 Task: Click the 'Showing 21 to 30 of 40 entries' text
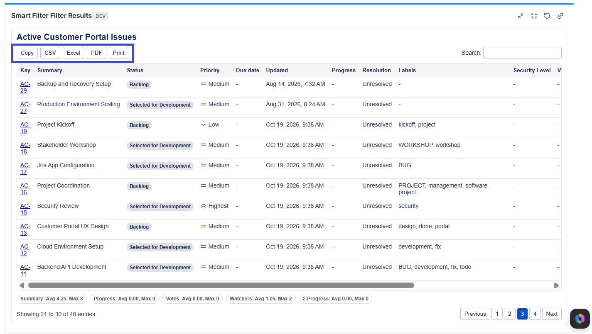click(56, 314)
